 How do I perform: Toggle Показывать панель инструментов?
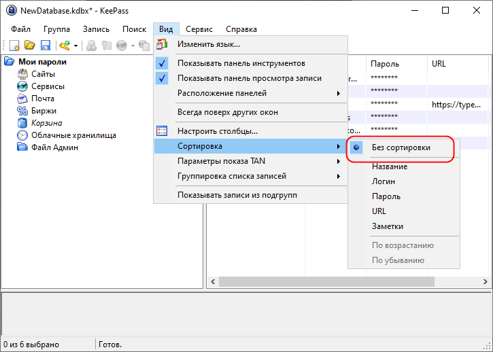tap(251, 63)
